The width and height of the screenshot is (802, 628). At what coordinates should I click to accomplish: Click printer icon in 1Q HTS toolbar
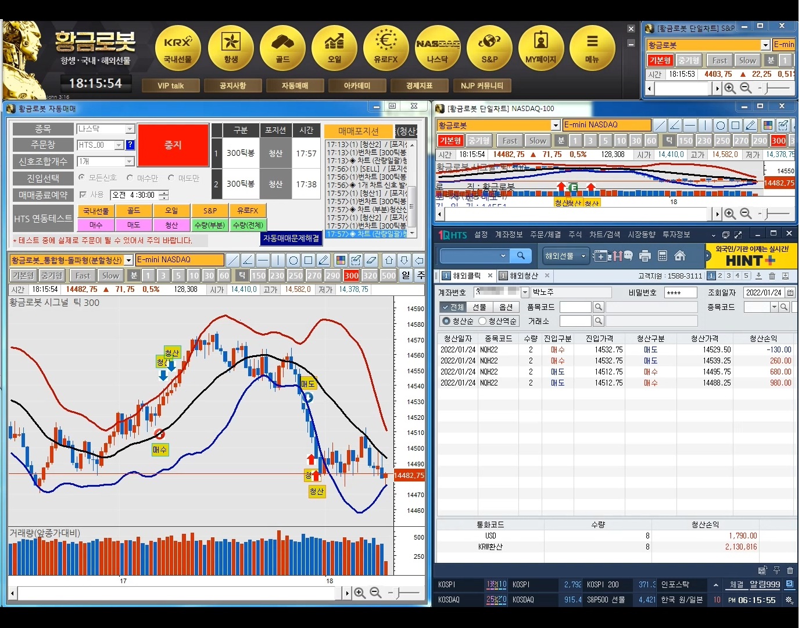[x=645, y=256]
